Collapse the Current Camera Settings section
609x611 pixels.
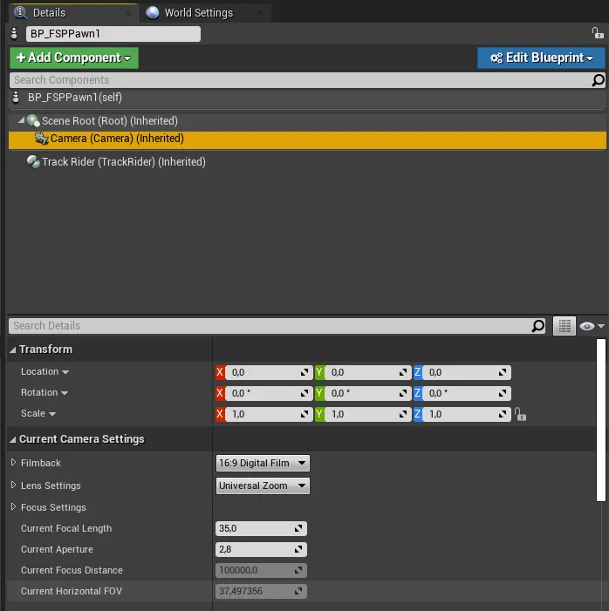point(13,439)
